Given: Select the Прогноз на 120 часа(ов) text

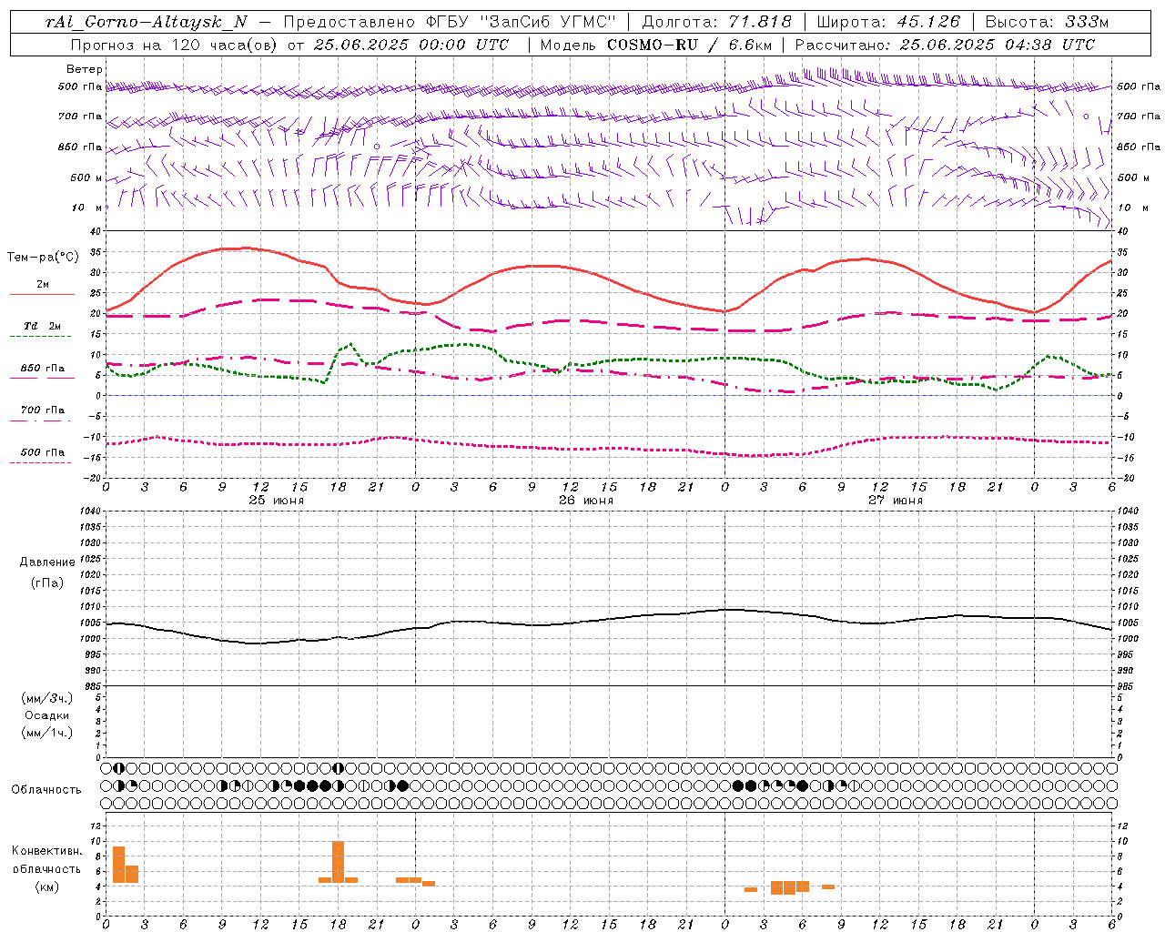Looking at the screenshot, I should [174, 45].
